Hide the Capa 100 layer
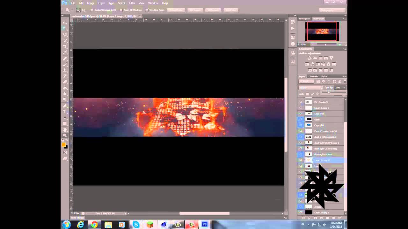This screenshot has width=408, height=229. click(301, 125)
